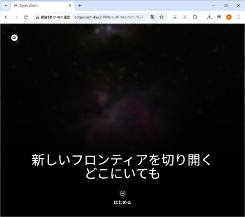Go back using the browser back arrow
Viewport: 245px width, 217px height.
click(x=6, y=17)
